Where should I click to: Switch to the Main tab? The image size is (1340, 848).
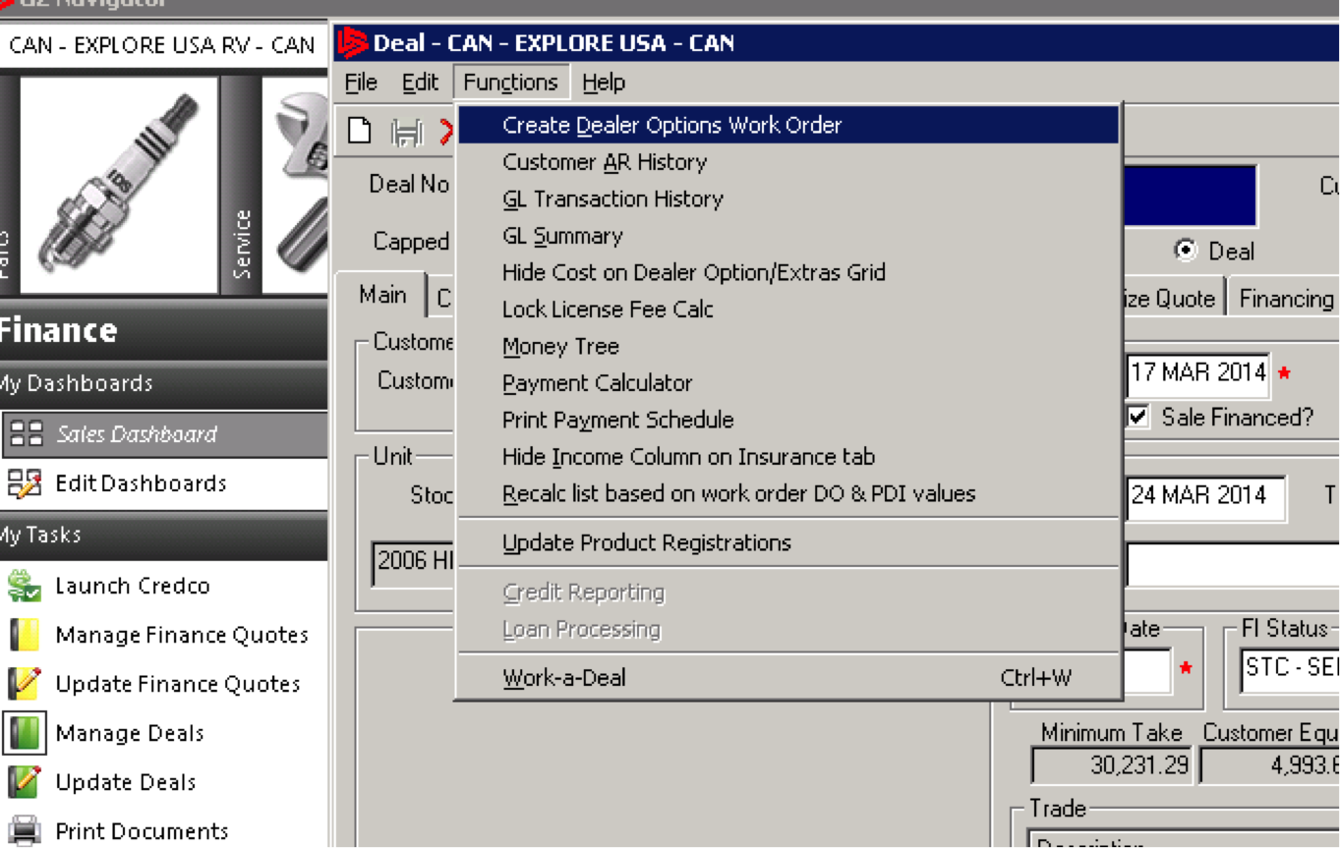coord(381,295)
